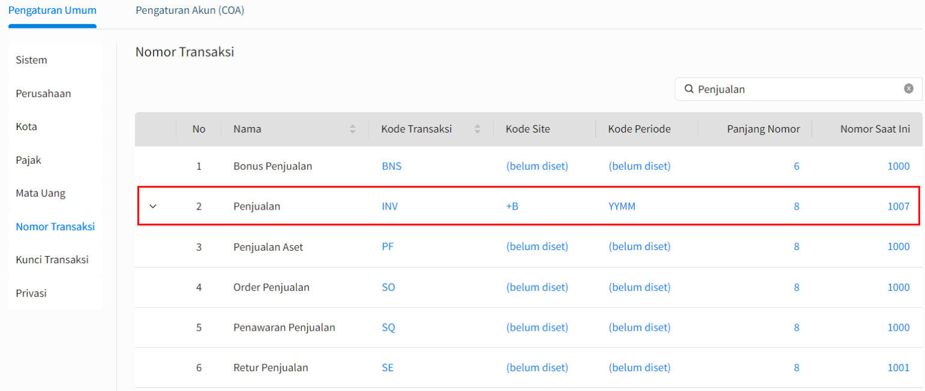Switch to the Pengaturan Akun (COA) tab
This screenshot has width=925, height=391.
(190, 10)
